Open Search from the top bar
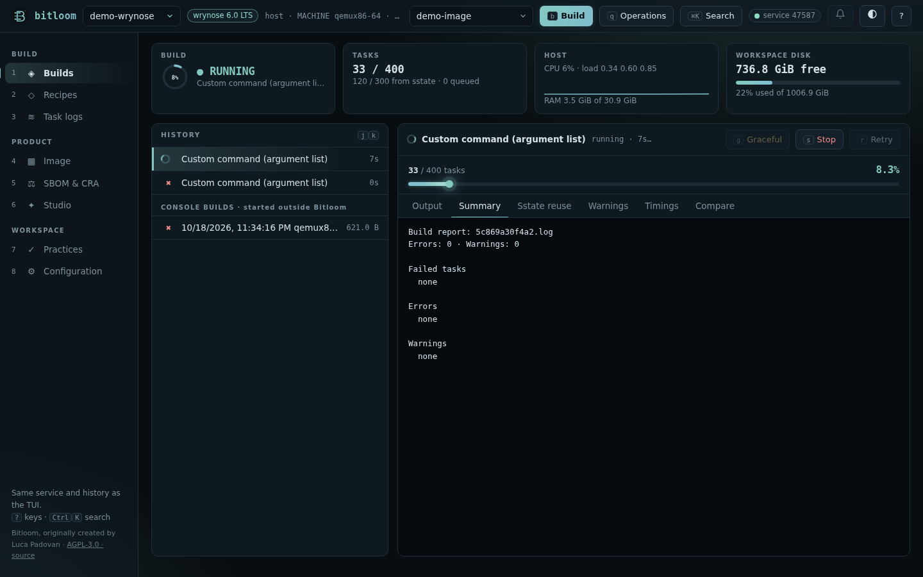 click(711, 16)
